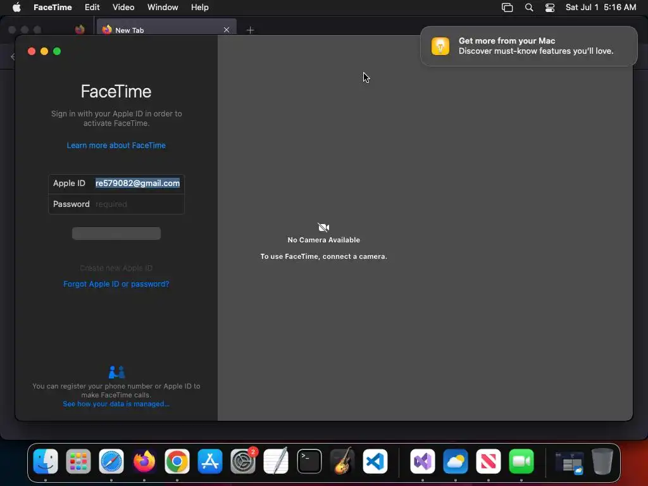Open purple Visual Studio icon in Dock
Image resolution: width=648 pixels, height=486 pixels.
click(x=422, y=461)
